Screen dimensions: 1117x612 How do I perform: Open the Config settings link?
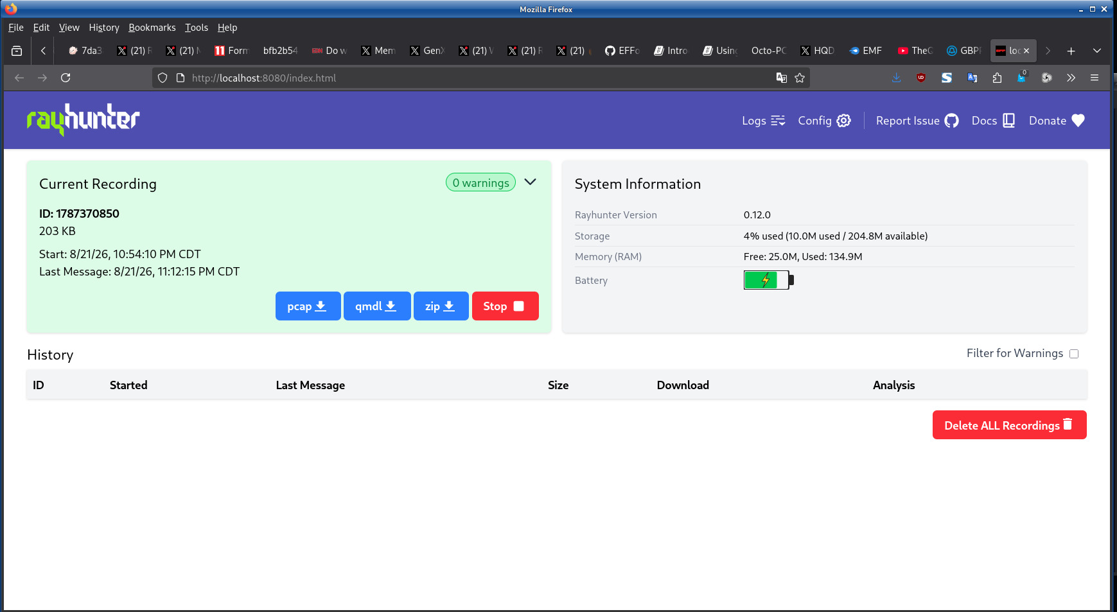click(824, 121)
